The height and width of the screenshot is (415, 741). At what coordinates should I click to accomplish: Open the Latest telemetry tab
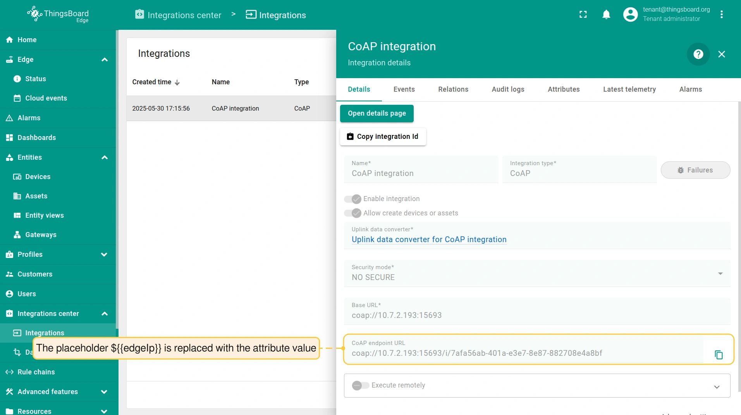pyautogui.click(x=629, y=89)
